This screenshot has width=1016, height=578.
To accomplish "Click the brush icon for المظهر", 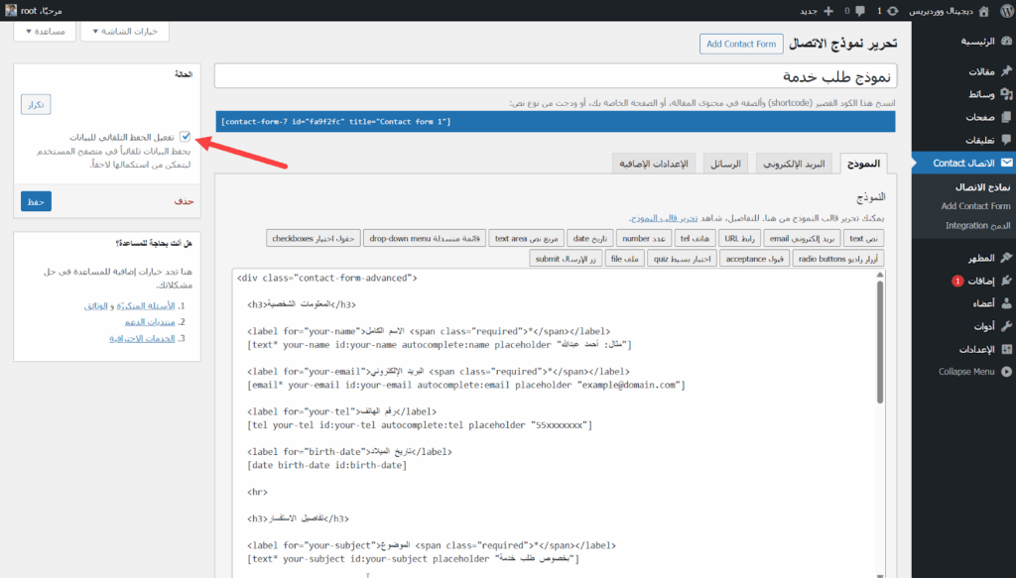I will [x=1006, y=258].
